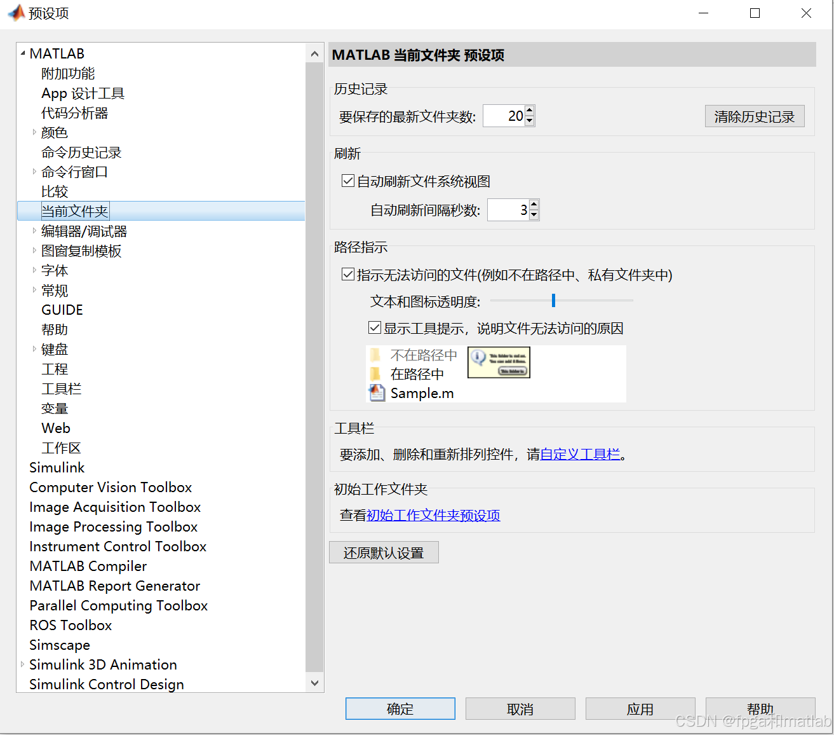Decrease 要保存的最新文件夹数 with down arrow
This screenshot has width=834, height=735.
(530, 121)
